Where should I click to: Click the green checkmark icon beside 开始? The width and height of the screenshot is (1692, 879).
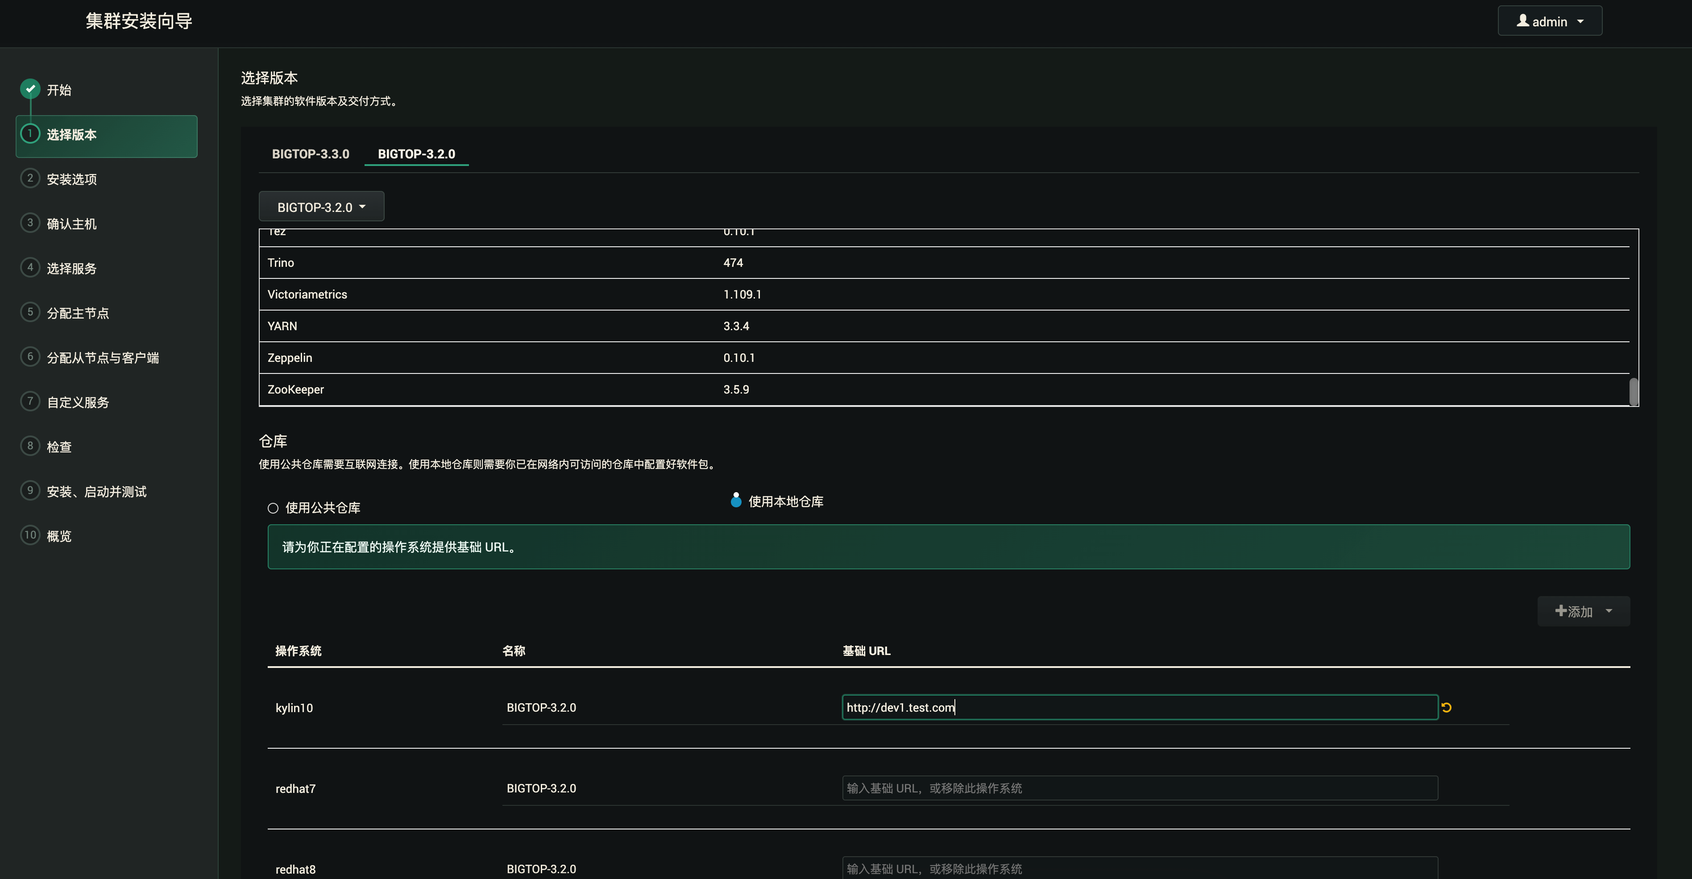(29, 89)
